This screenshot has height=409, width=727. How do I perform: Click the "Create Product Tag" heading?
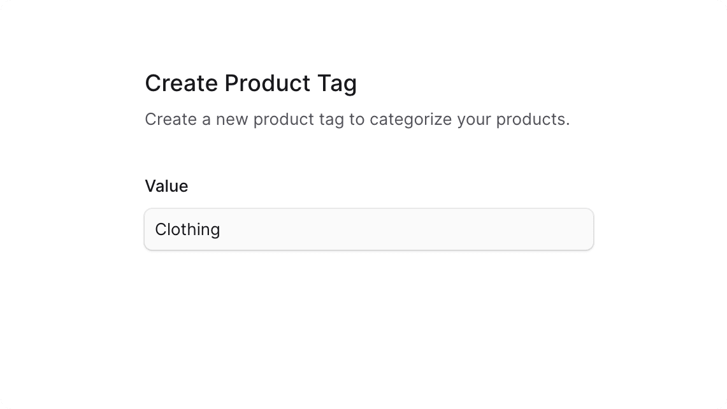250,83
